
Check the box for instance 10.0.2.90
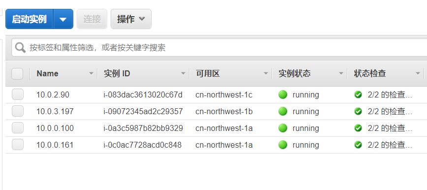pyautogui.click(x=18, y=95)
